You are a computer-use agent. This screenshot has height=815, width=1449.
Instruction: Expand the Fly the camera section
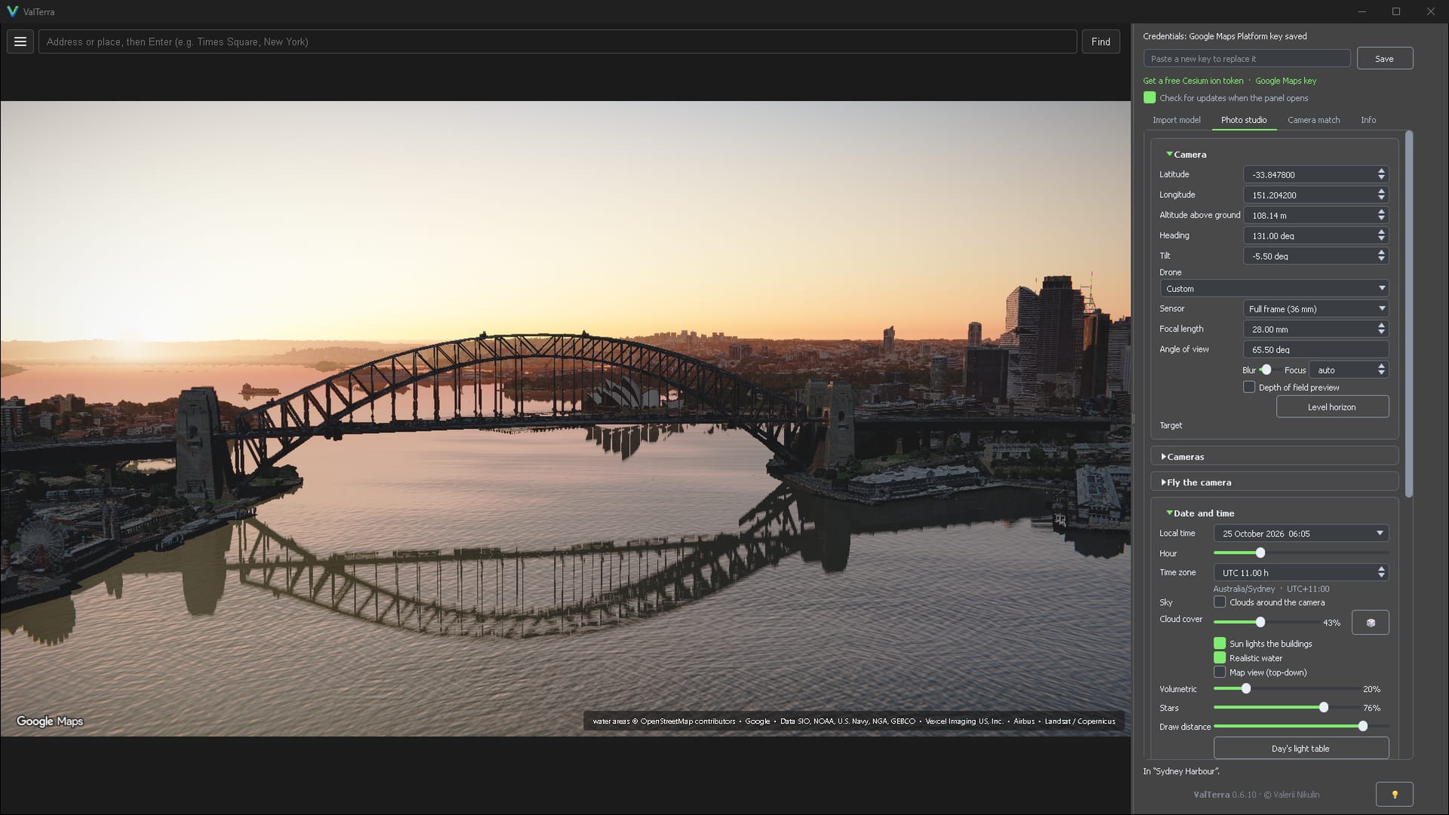pyautogui.click(x=1196, y=482)
